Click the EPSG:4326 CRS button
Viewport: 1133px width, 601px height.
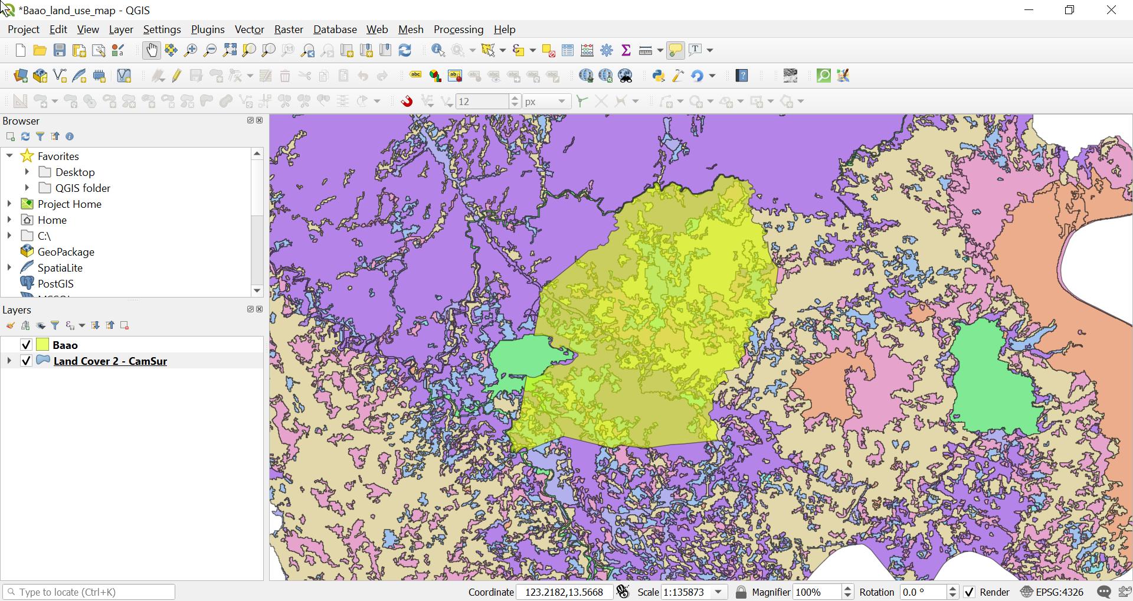tap(1052, 592)
